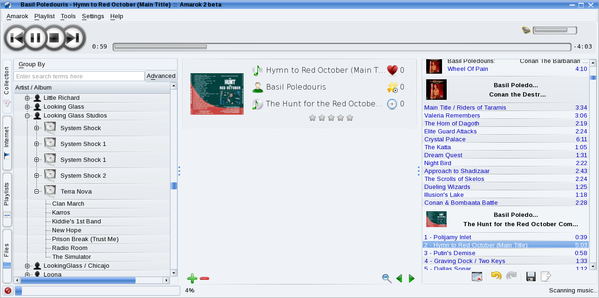Switch to the Files sidebar tab
599x298 pixels.
coord(7,256)
